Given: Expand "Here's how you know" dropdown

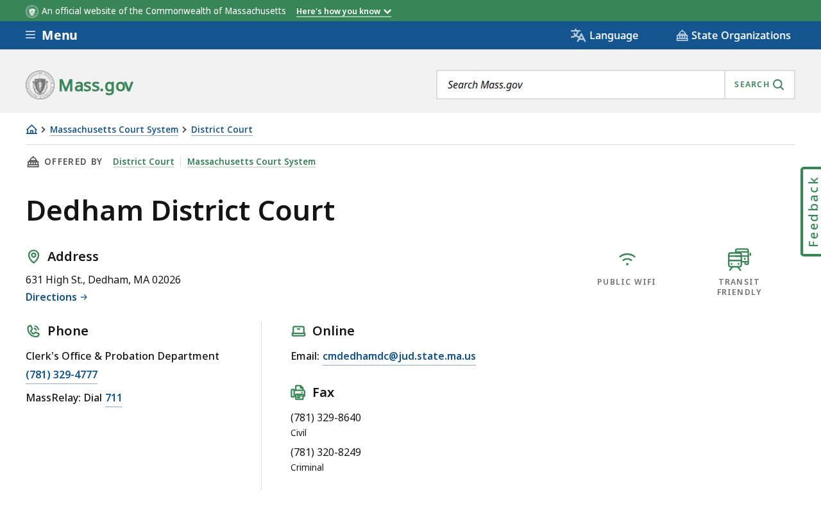Looking at the screenshot, I should 344,12.
